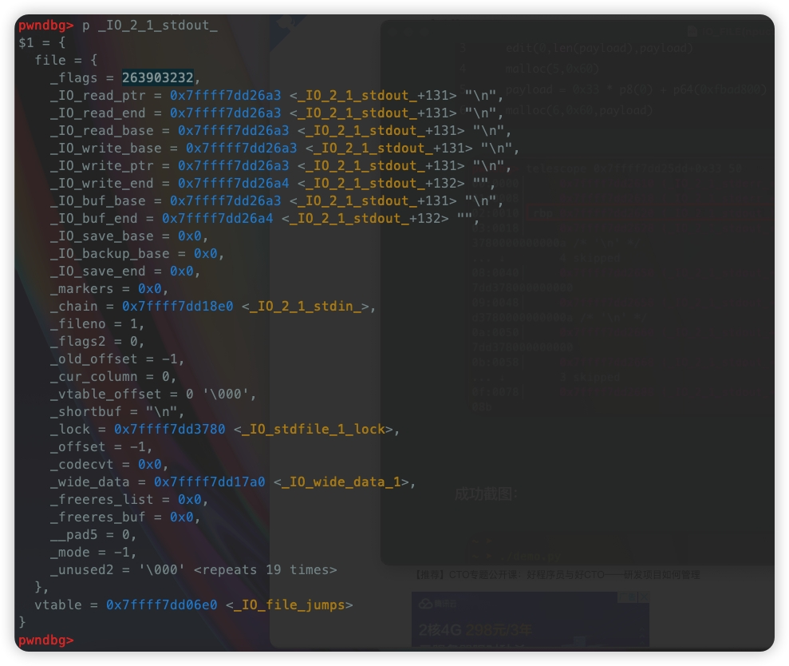
Task: Click the <_IO_2_1_stdin_> symbol
Action: (x=306, y=307)
